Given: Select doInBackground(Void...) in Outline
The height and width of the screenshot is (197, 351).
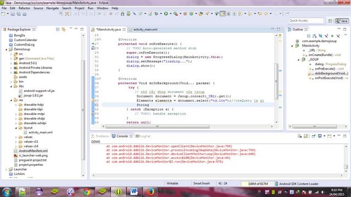Looking at the screenshot, I should [x=331, y=73].
